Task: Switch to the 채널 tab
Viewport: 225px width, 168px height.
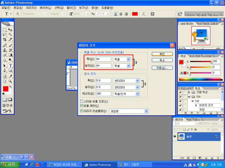Action: pos(189,119)
